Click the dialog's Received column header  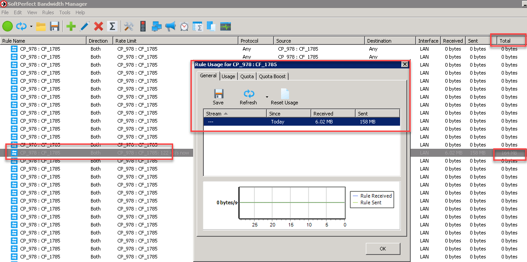point(333,114)
